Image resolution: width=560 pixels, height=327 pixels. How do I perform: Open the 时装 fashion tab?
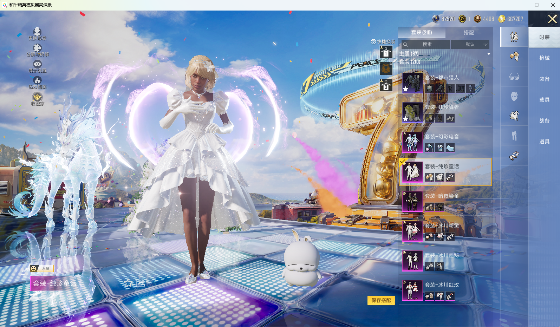pyautogui.click(x=544, y=37)
